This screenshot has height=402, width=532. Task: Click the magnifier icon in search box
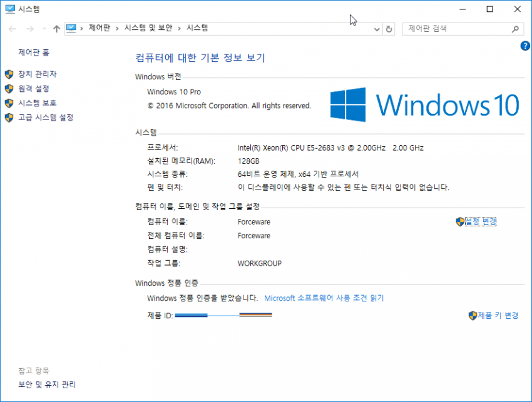pos(516,29)
